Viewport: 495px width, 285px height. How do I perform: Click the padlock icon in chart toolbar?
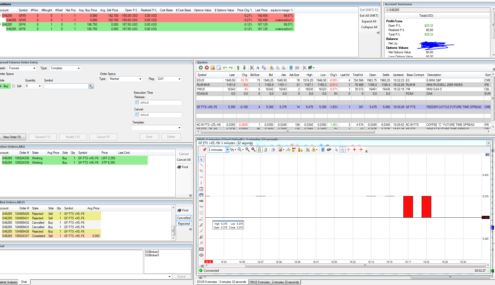point(259,150)
